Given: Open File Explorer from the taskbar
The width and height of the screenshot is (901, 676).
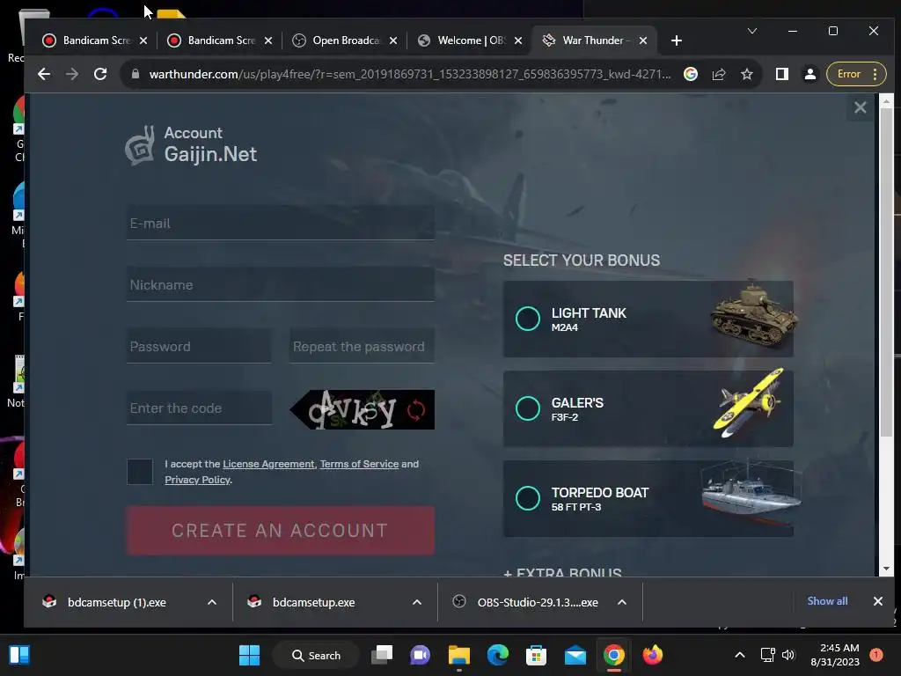Looking at the screenshot, I should (458, 655).
